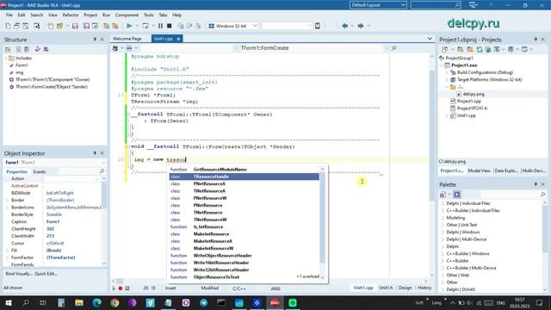
Task: Open the Default Layout dropdown
Action: pos(378,5)
